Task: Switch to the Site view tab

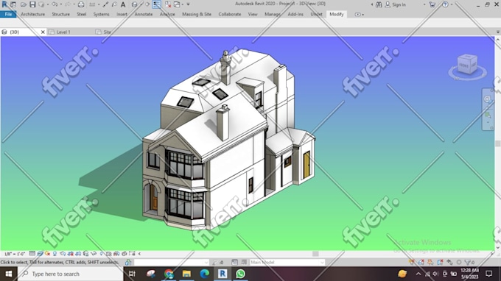Action: [107, 32]
